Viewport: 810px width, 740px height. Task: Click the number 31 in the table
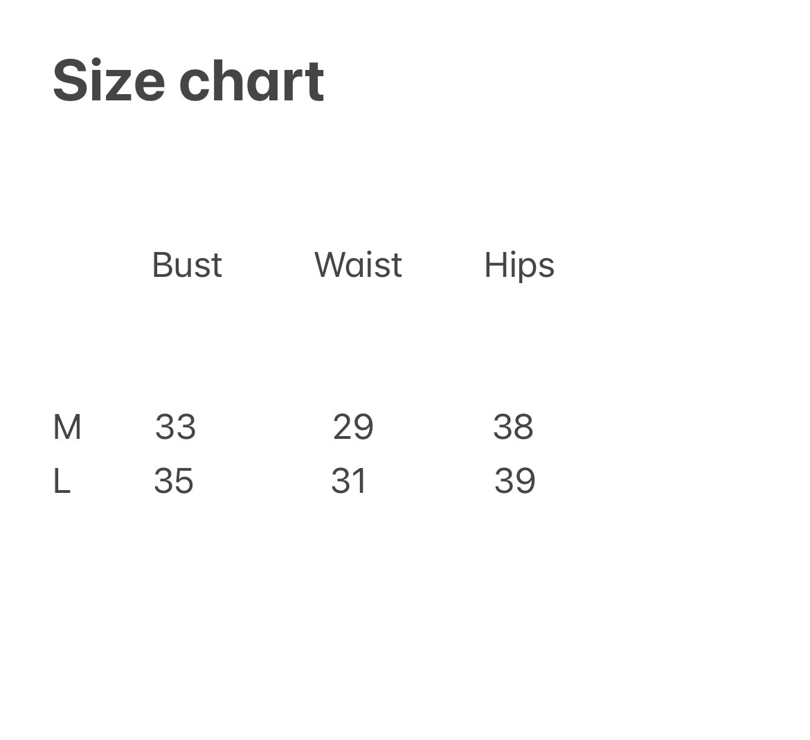pyautogui.click(x=349, y=481)
